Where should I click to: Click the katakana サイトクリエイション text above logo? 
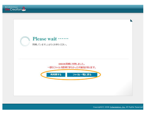point(11,7)
